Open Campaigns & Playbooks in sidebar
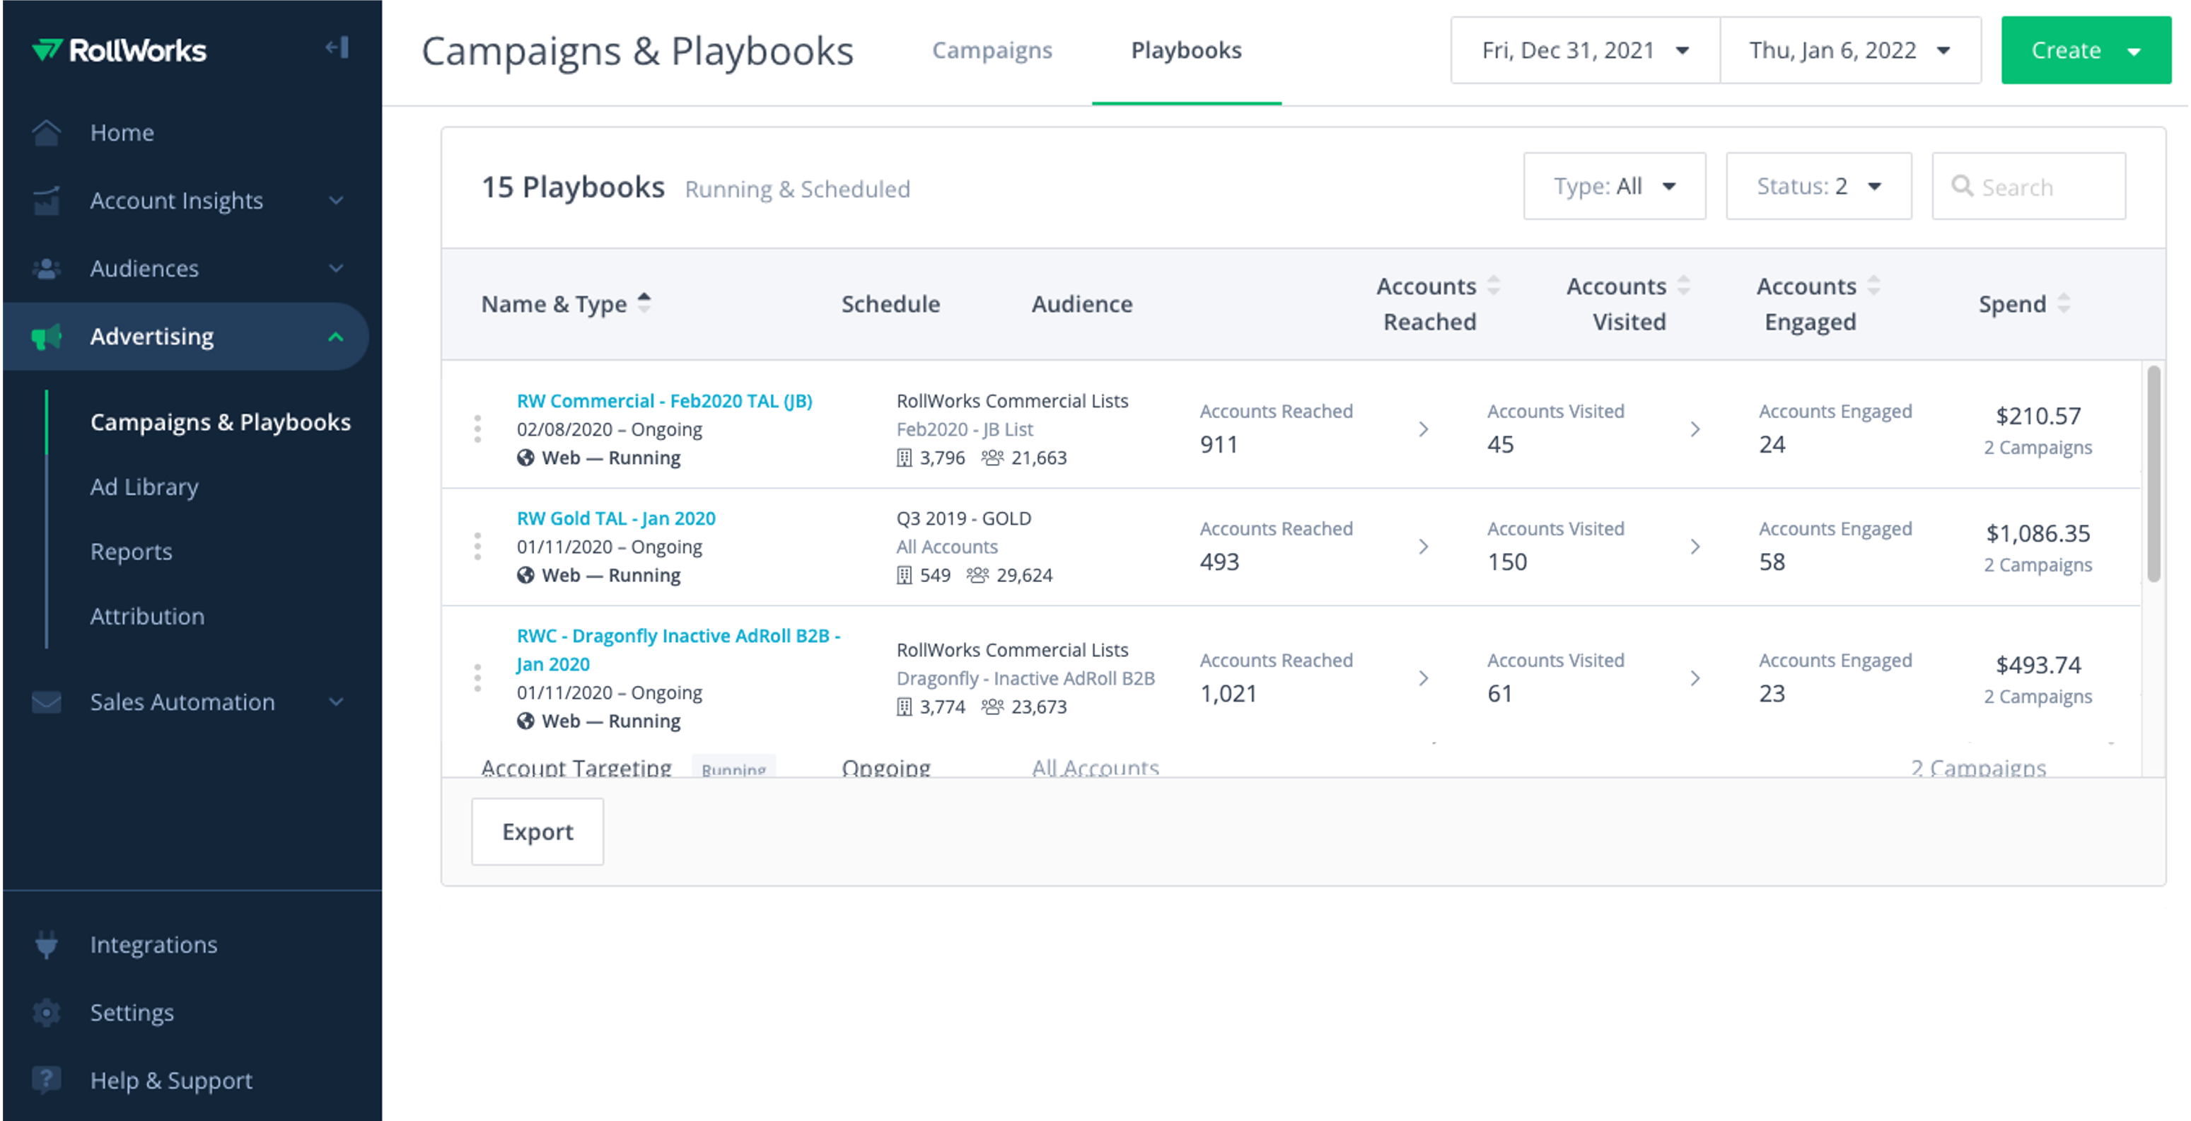This screenshot has width=2191, height=1121. coord(220,423)
